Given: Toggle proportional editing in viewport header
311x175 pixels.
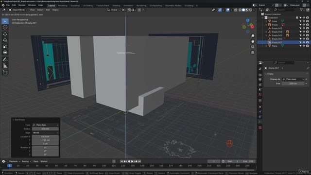Looking at the screenshot, I should [x=139, y=10].
